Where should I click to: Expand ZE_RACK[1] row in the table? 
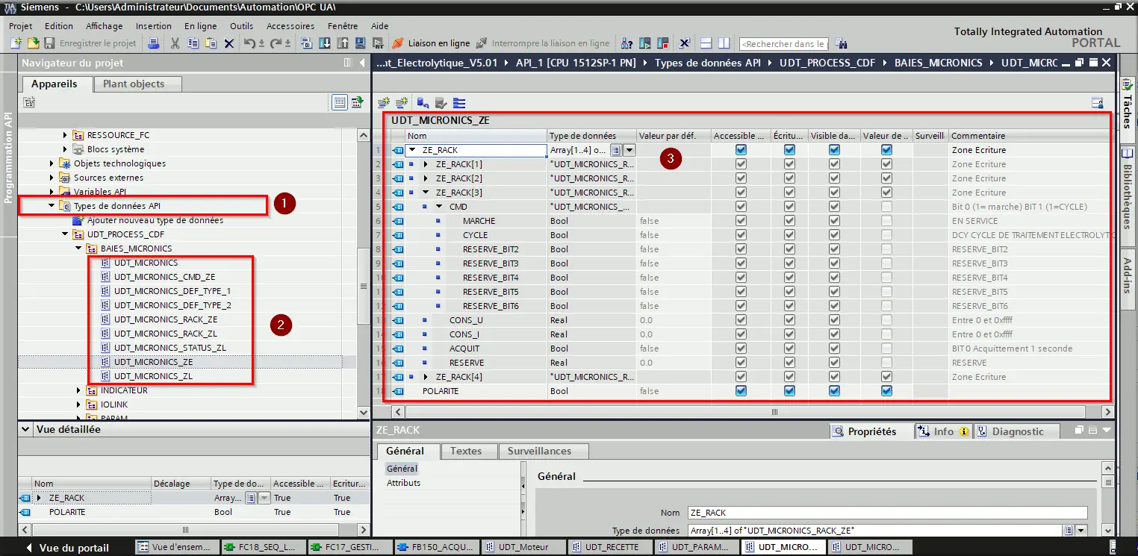point(426,164)
